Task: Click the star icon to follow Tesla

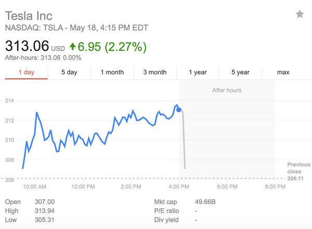Action: 300,14
